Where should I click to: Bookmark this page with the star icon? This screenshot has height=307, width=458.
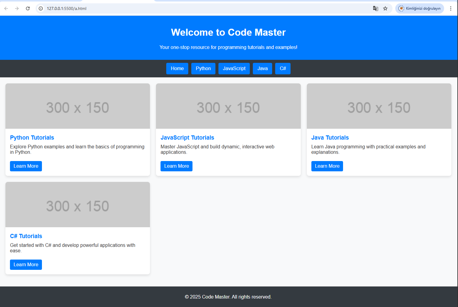(385, 8)
